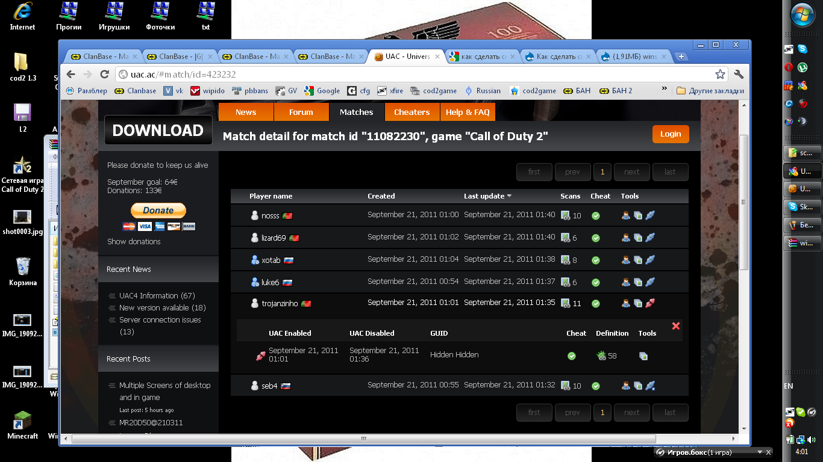Click the definition bug icon showing 58
The height and width of the screenshot is (462, 823).
[601, 356]
